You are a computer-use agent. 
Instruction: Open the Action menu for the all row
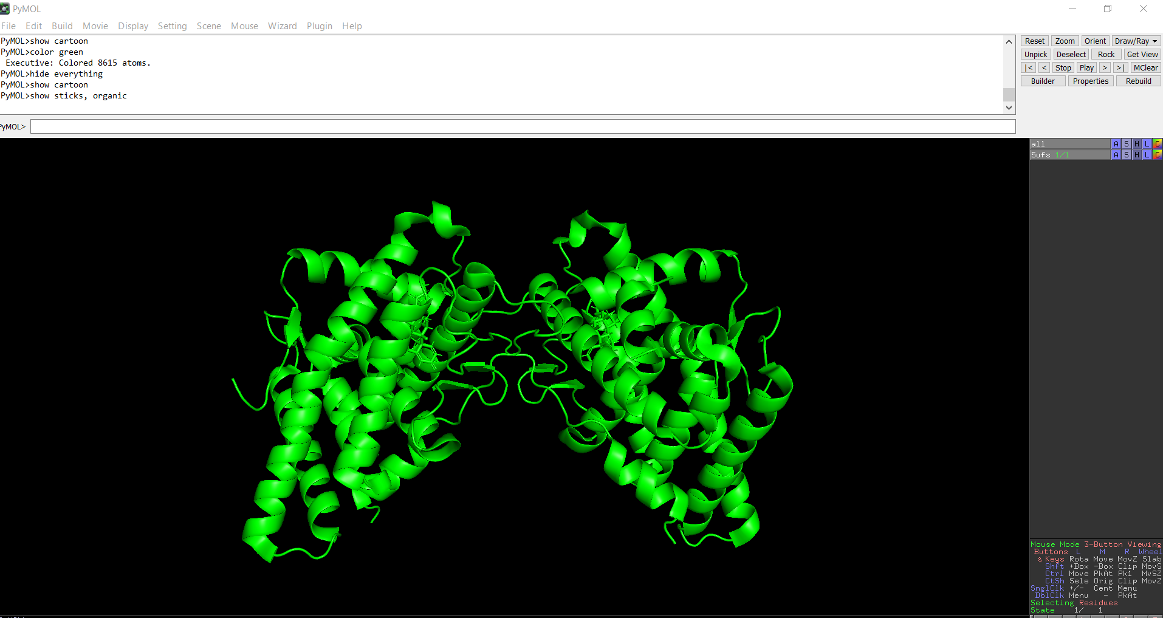coord(1116,144)
